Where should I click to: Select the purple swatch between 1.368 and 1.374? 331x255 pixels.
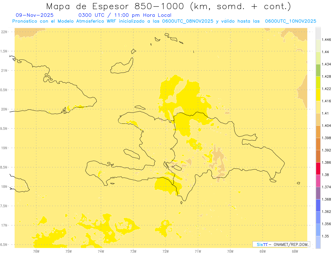coord(318,193)
